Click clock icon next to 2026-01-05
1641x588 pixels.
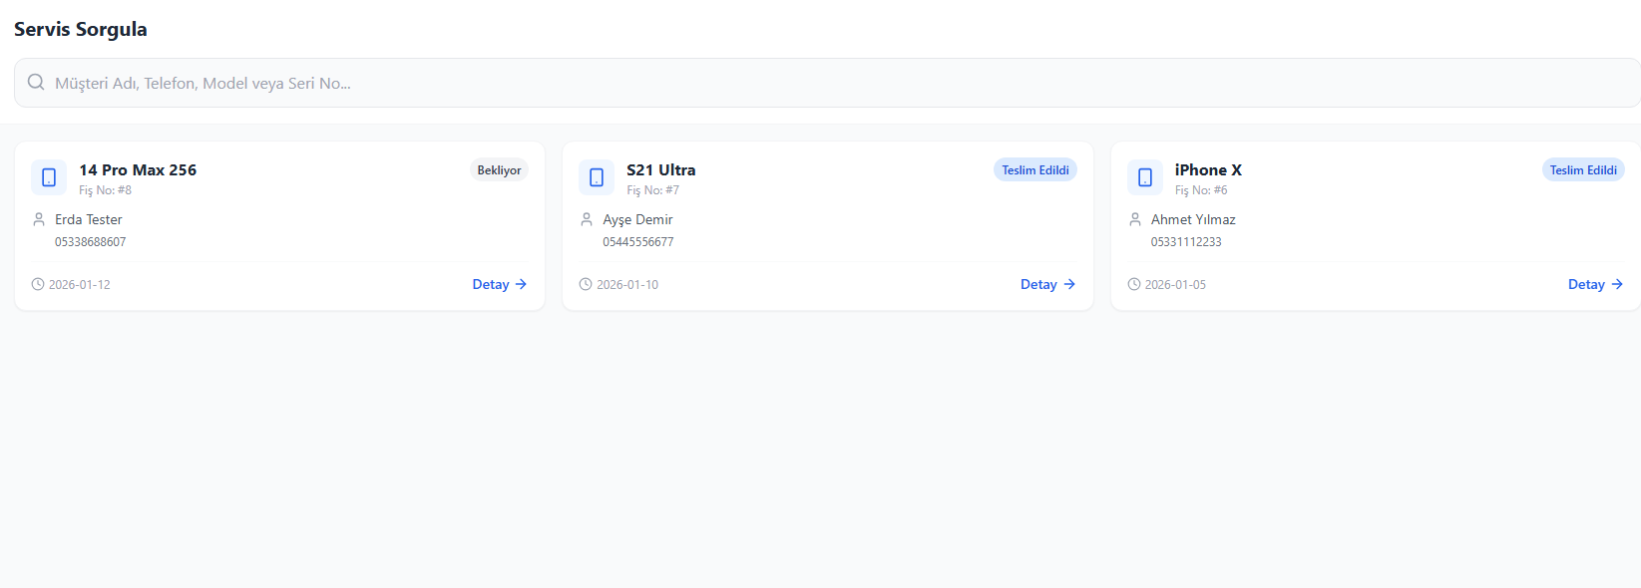pyautogui.click(x=1134, y=284)
